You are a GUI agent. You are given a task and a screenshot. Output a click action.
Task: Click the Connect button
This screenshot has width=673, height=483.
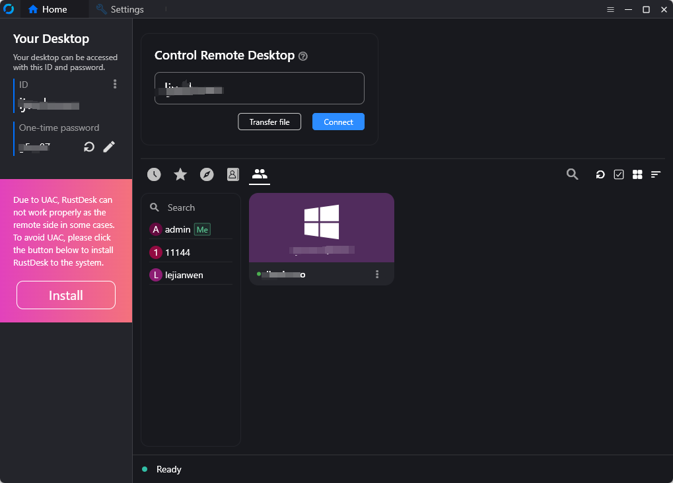click(338, 122)
